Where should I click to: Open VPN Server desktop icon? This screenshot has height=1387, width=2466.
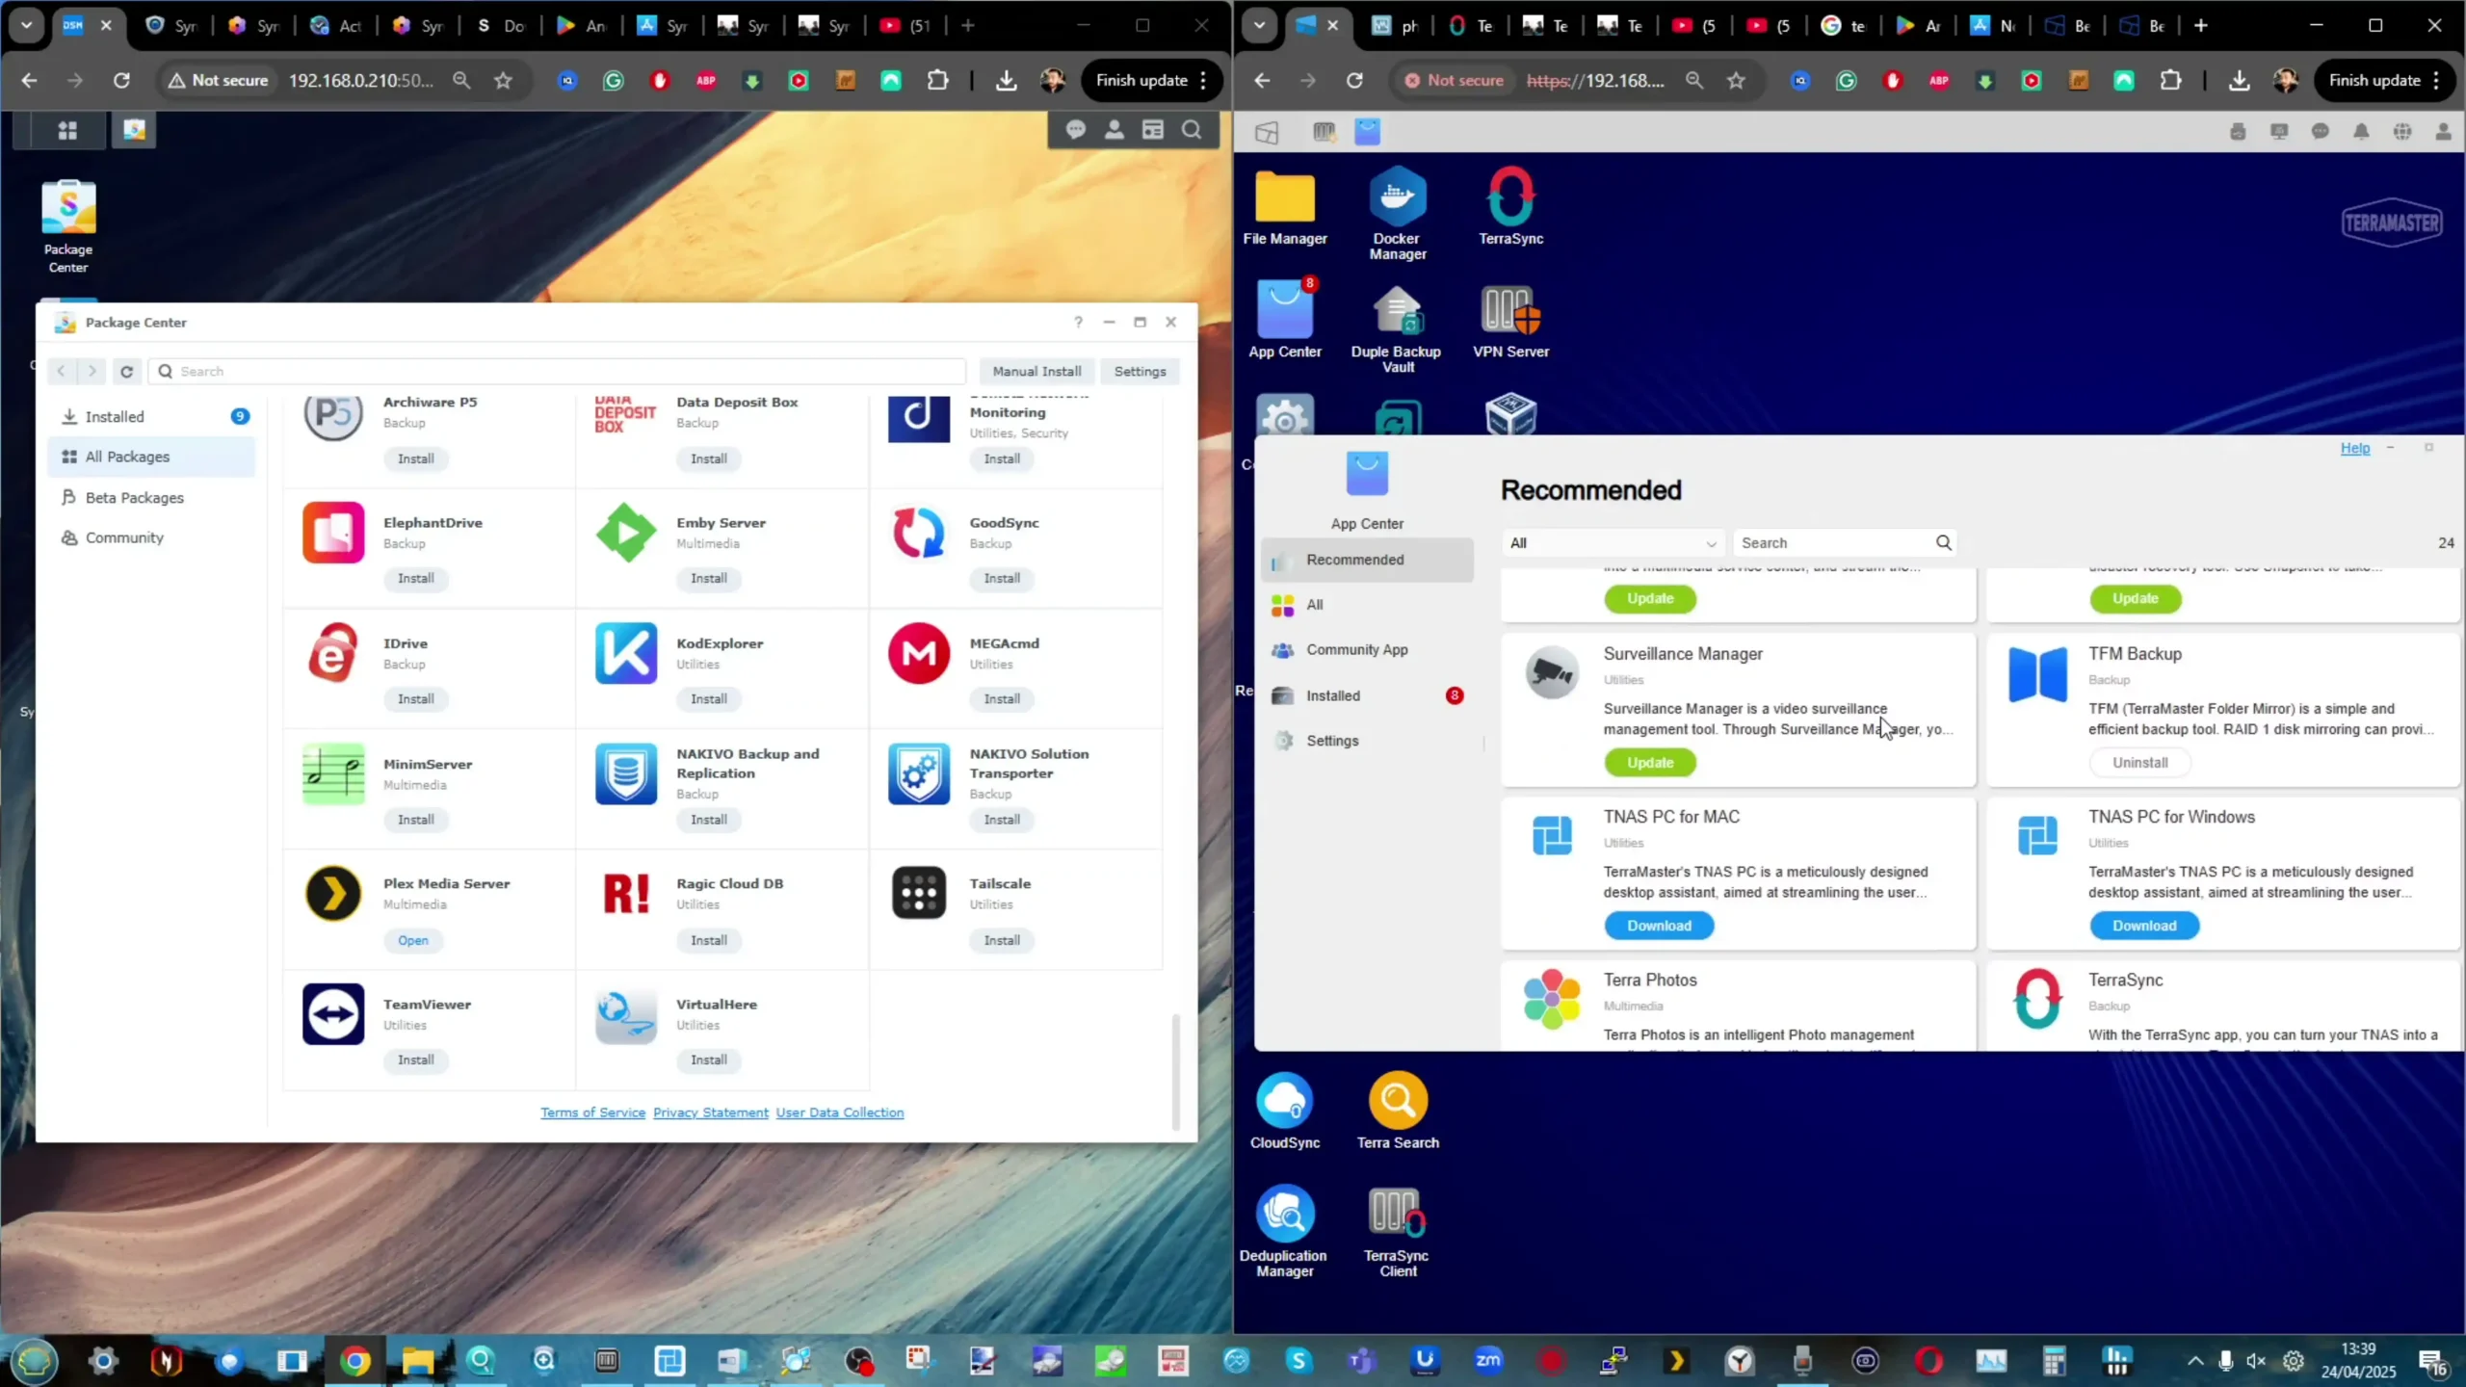1510,322
